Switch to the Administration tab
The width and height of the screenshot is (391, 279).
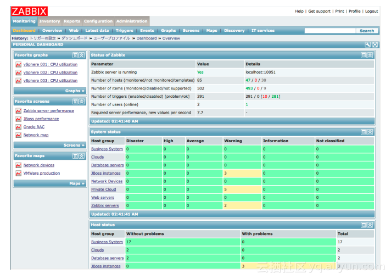pyautogui.click(x=132, y=21)
